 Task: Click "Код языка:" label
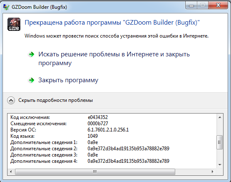click(22, 136)
